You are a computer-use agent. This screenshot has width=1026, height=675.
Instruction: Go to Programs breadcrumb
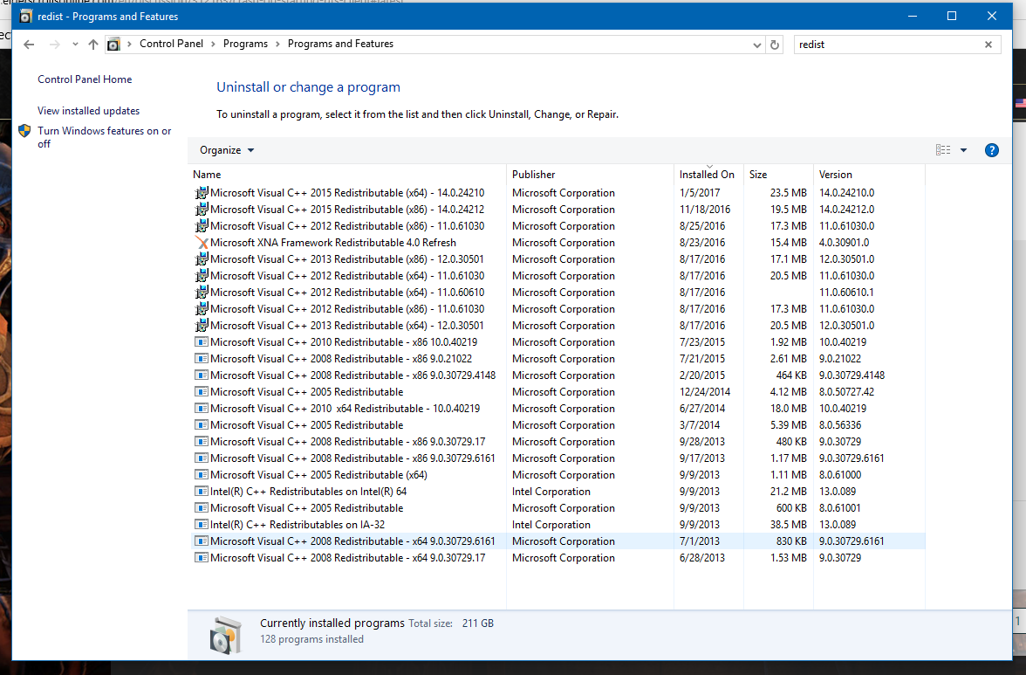pyautogui.click(x=245, y=44)
